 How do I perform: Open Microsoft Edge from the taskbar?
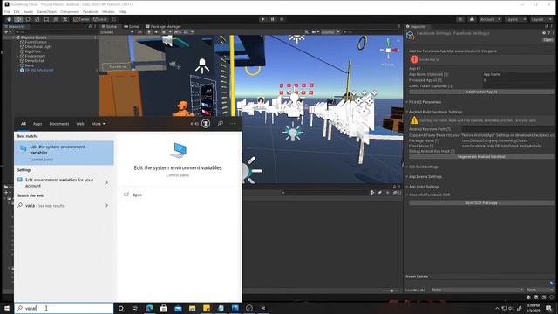point(149,308)
